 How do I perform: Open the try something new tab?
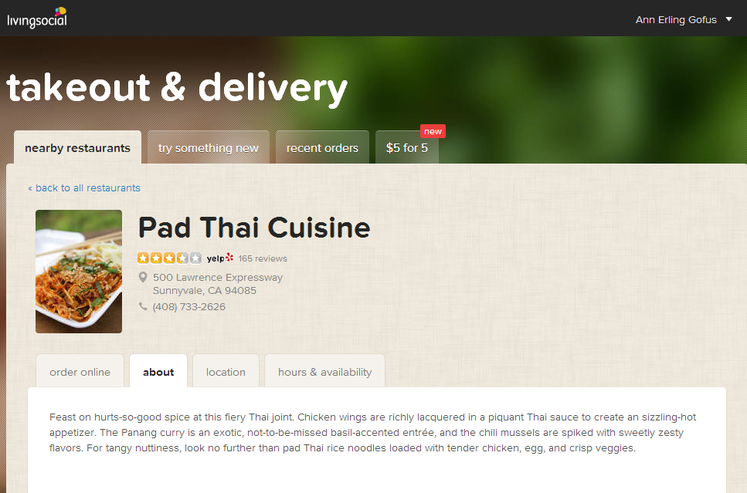click(209, 147)
